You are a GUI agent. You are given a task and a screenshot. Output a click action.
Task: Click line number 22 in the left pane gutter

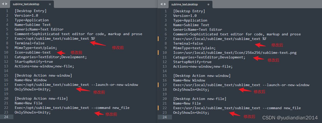tap(6, 108)
